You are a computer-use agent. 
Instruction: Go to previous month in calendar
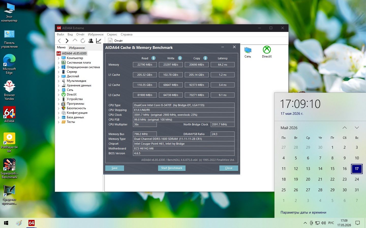pyautogui.click(x=345, y=128)
